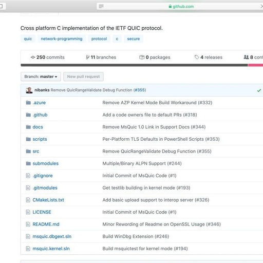Click the green build status checkmark
Image resolution: width=263 pixels, height=263 pixels.
(259, 90)
